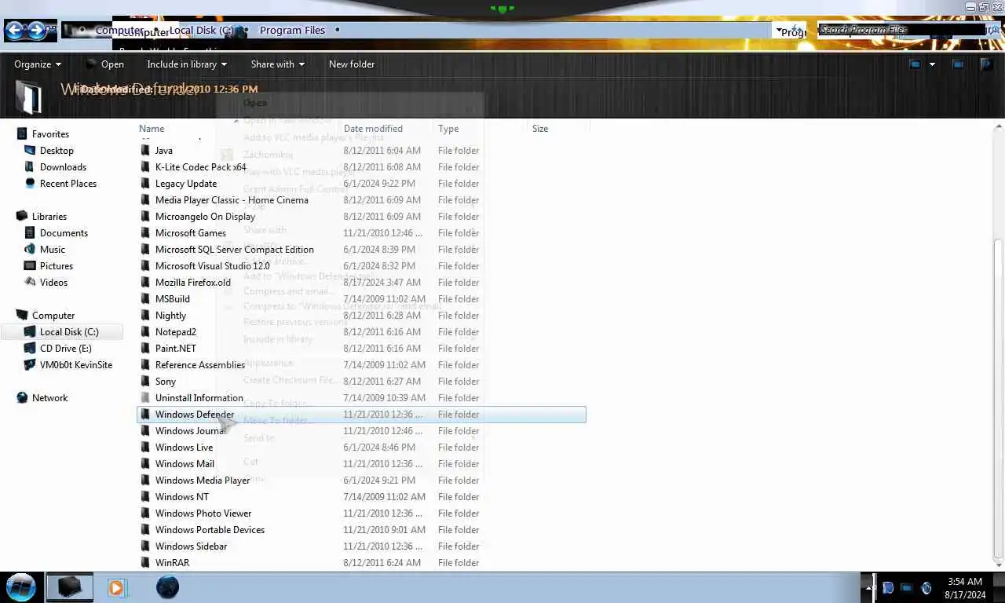1005x603 pixels.
Task: Click the Open toolbar button
Action: pyautogui.click(x=105, y=64)
